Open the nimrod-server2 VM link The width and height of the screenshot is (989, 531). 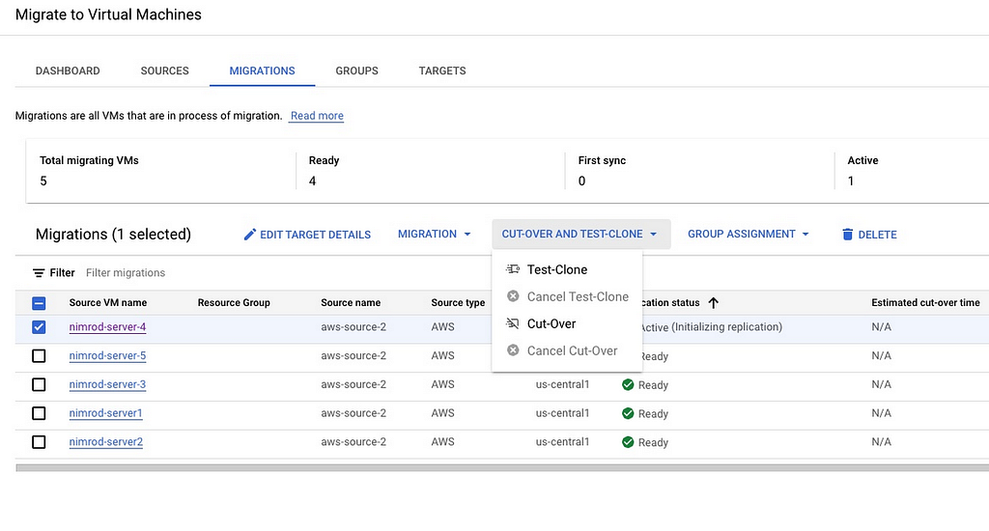(x=106, y=442)
